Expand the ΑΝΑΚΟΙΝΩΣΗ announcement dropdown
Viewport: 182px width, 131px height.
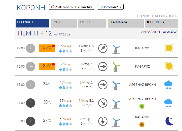click(x=111, y=7)
